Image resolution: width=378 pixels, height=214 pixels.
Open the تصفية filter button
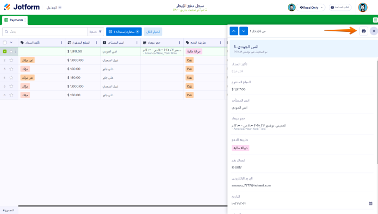point(96,31)
